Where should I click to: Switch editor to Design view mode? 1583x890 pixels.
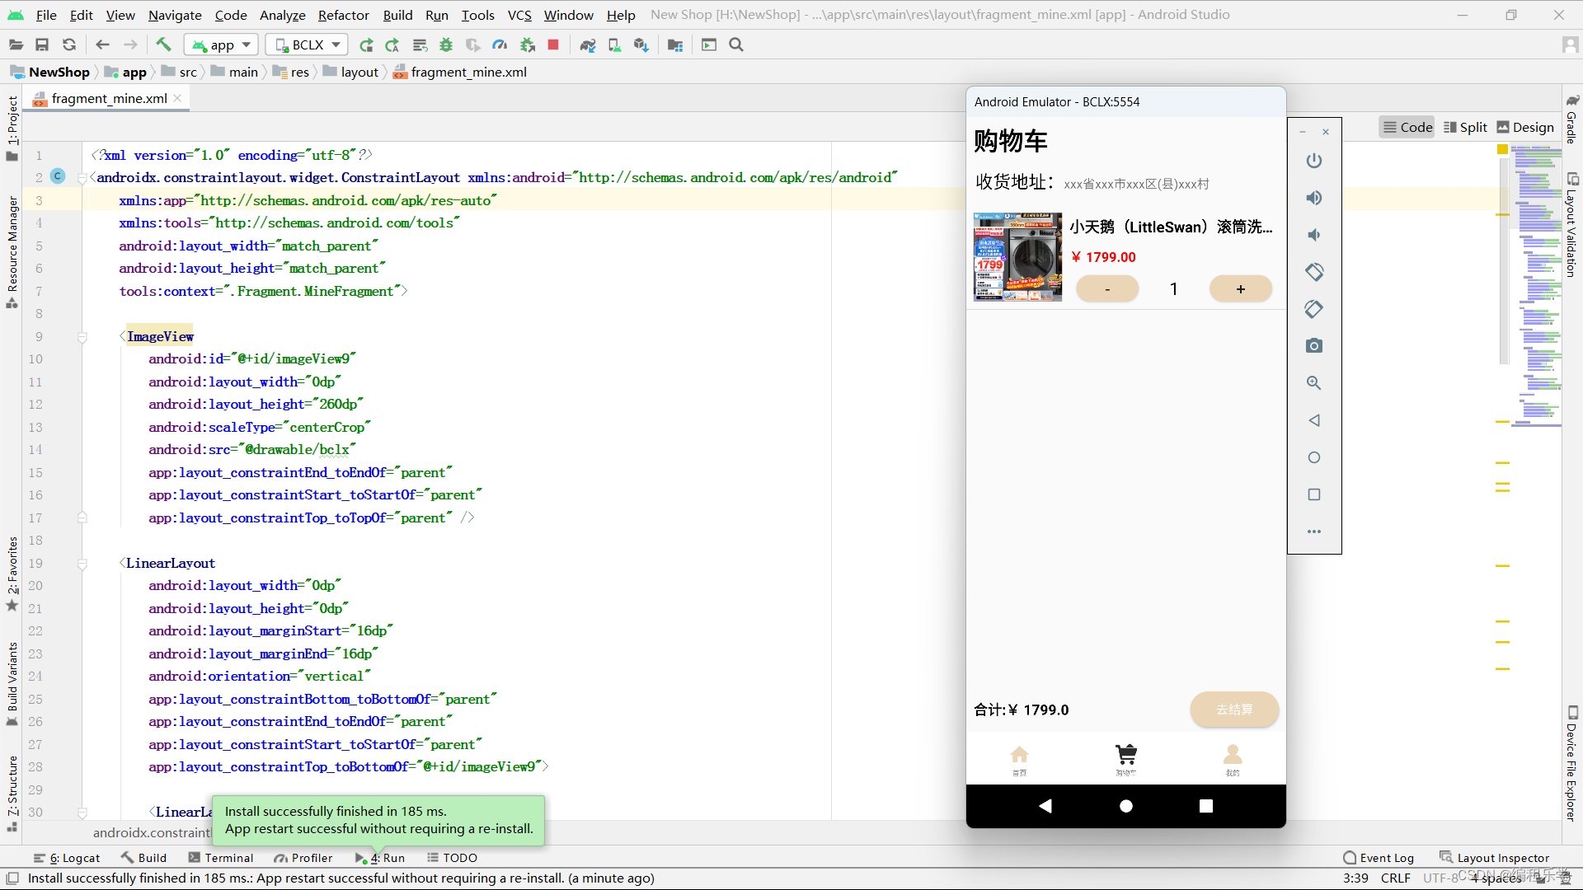(x=1525, y=127)
